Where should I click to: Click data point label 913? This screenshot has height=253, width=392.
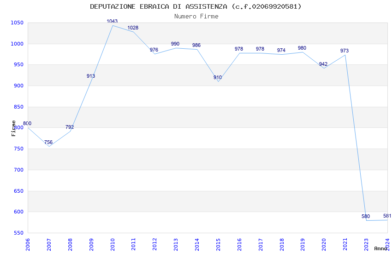(x=91, y=76)
